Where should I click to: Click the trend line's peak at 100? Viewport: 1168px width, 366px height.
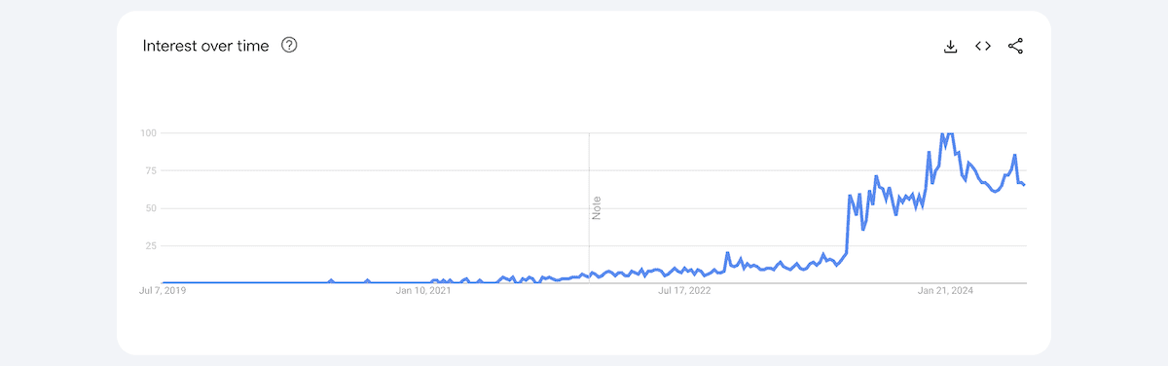click(x=942, y=133)
